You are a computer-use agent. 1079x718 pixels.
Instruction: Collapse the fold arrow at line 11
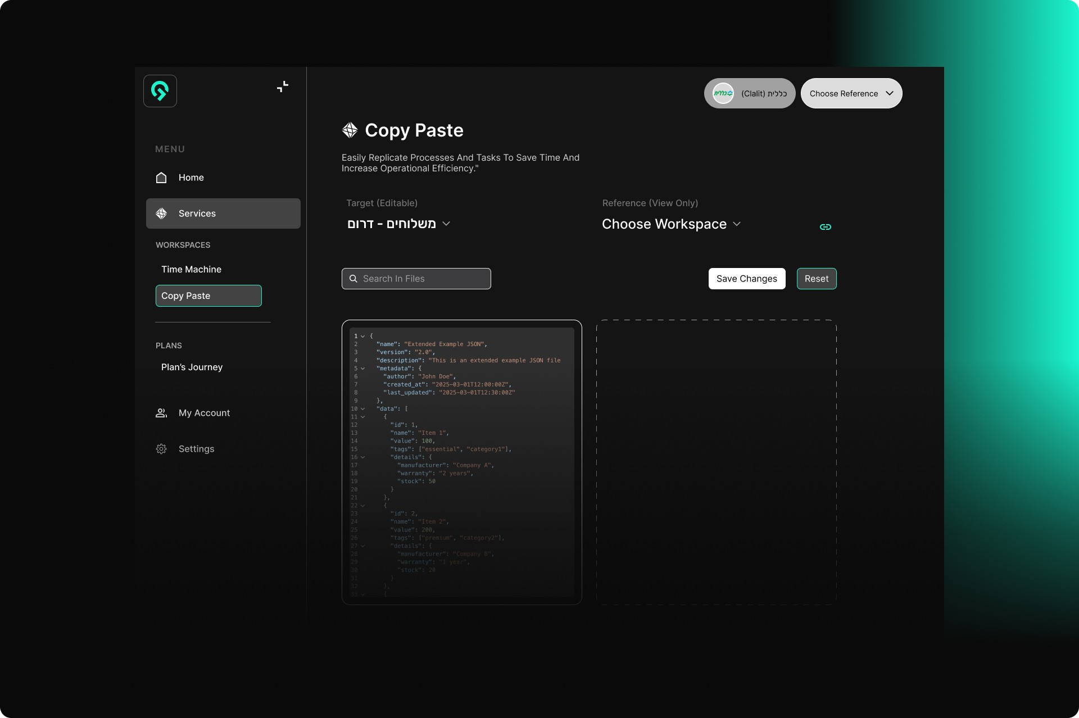pos(363,417)
